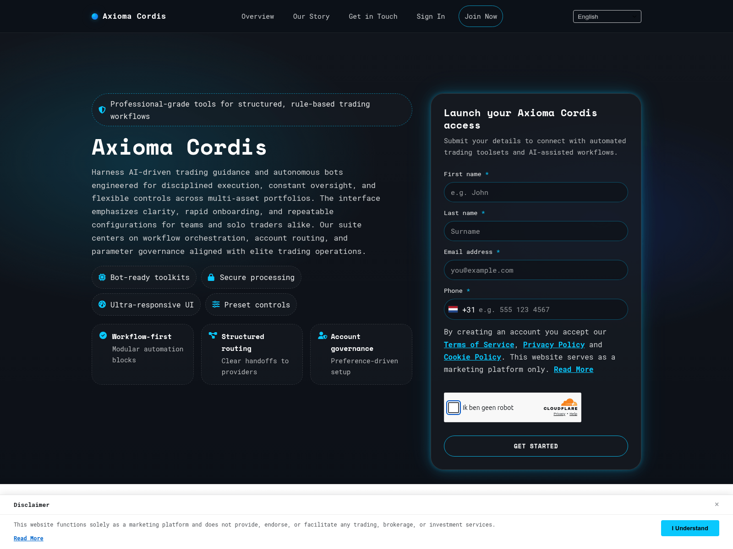Click the 'Workflow-first' card title
The height and width of the screenshot is (549, 733).
point(142,337)
